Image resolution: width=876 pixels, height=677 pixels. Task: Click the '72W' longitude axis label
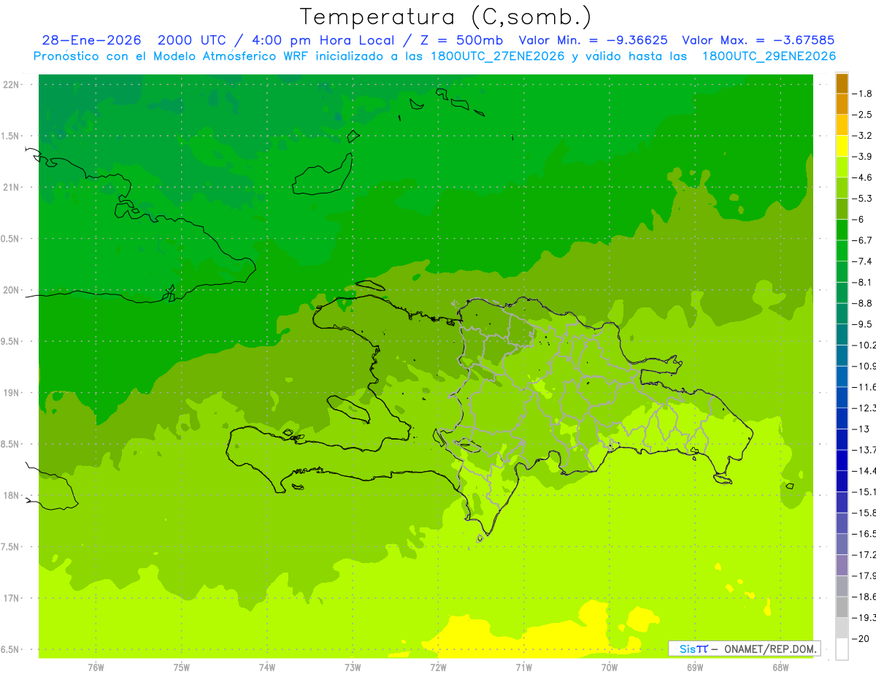438,667
